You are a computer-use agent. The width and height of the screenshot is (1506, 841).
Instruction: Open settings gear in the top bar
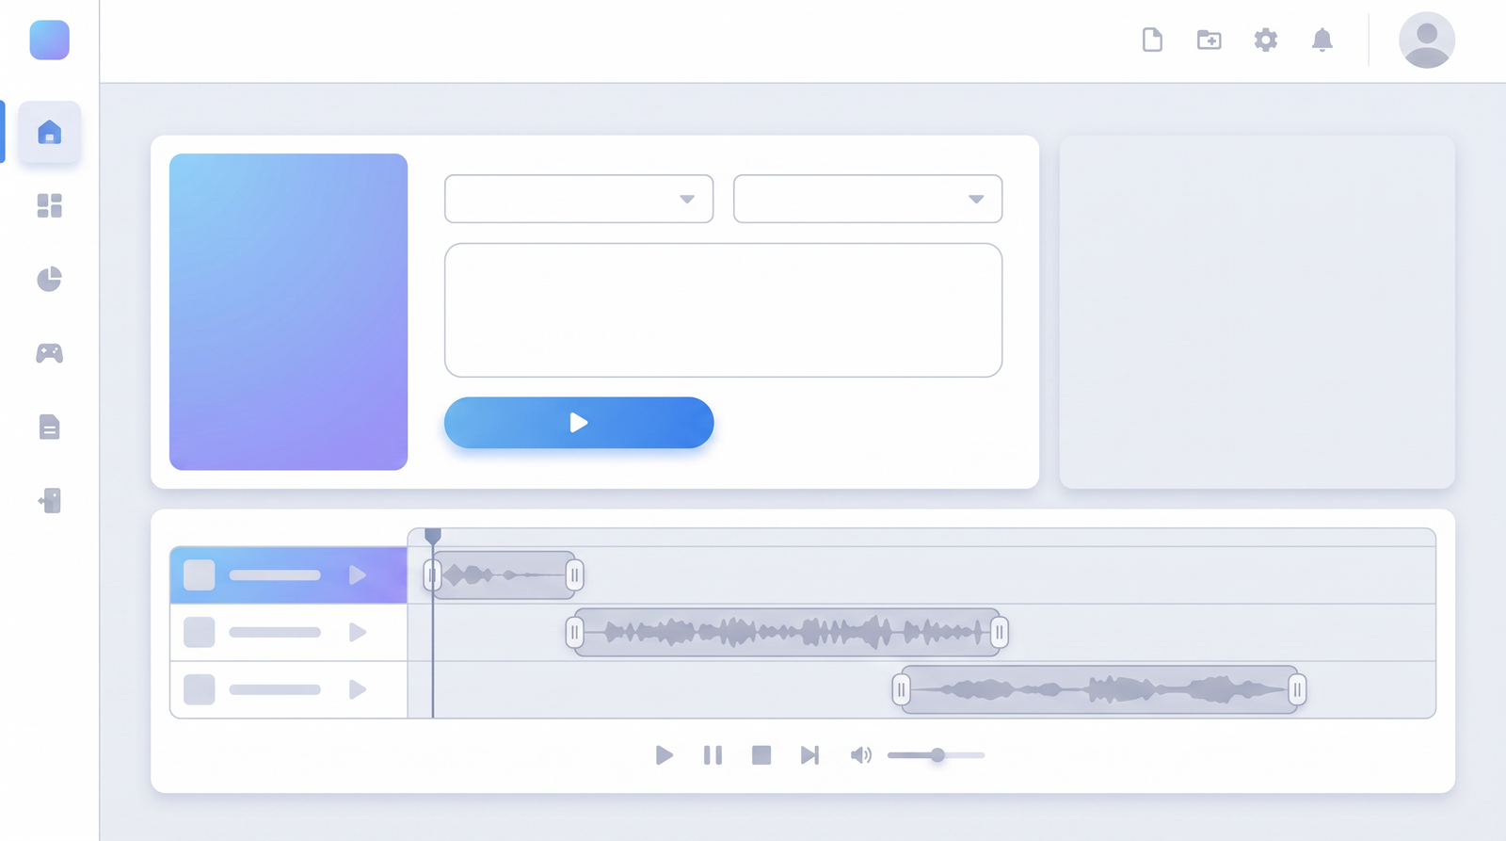(1266, 40)
